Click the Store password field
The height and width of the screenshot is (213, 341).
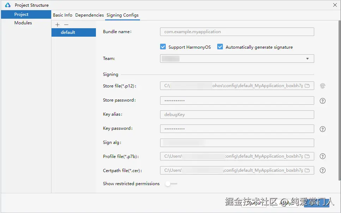pyautogui.click(x=237, y=101)
